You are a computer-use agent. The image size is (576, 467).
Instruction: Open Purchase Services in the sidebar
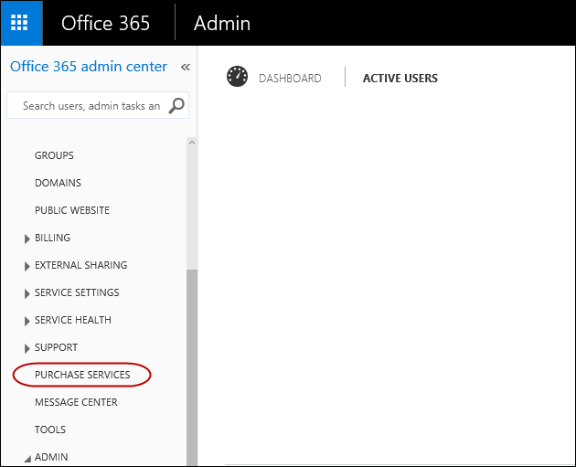(82, 375)
